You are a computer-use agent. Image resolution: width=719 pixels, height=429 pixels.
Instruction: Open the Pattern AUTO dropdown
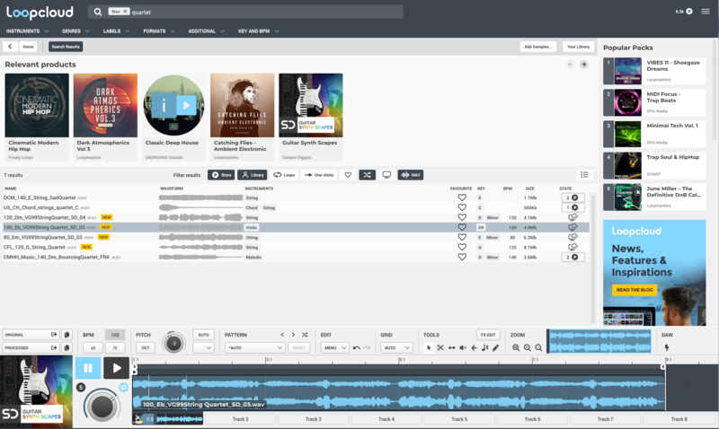(x=254, y=348)
